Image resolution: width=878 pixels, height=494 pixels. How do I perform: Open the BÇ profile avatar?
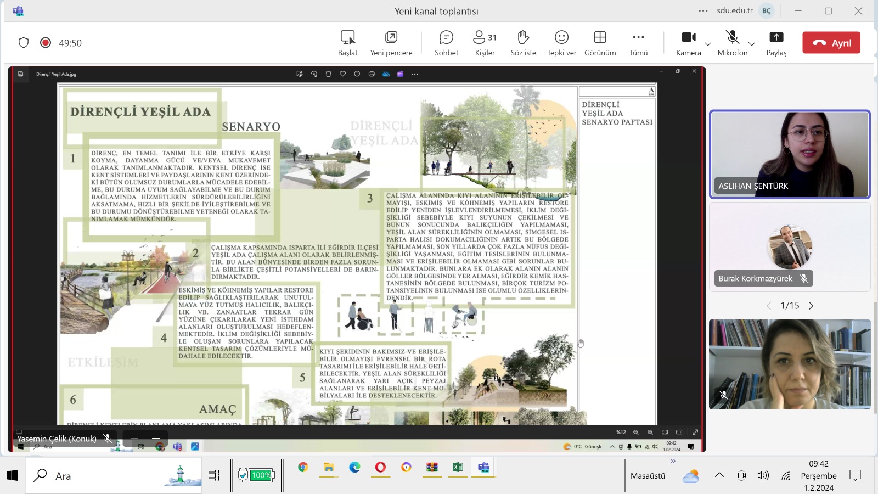click(767, 11)
